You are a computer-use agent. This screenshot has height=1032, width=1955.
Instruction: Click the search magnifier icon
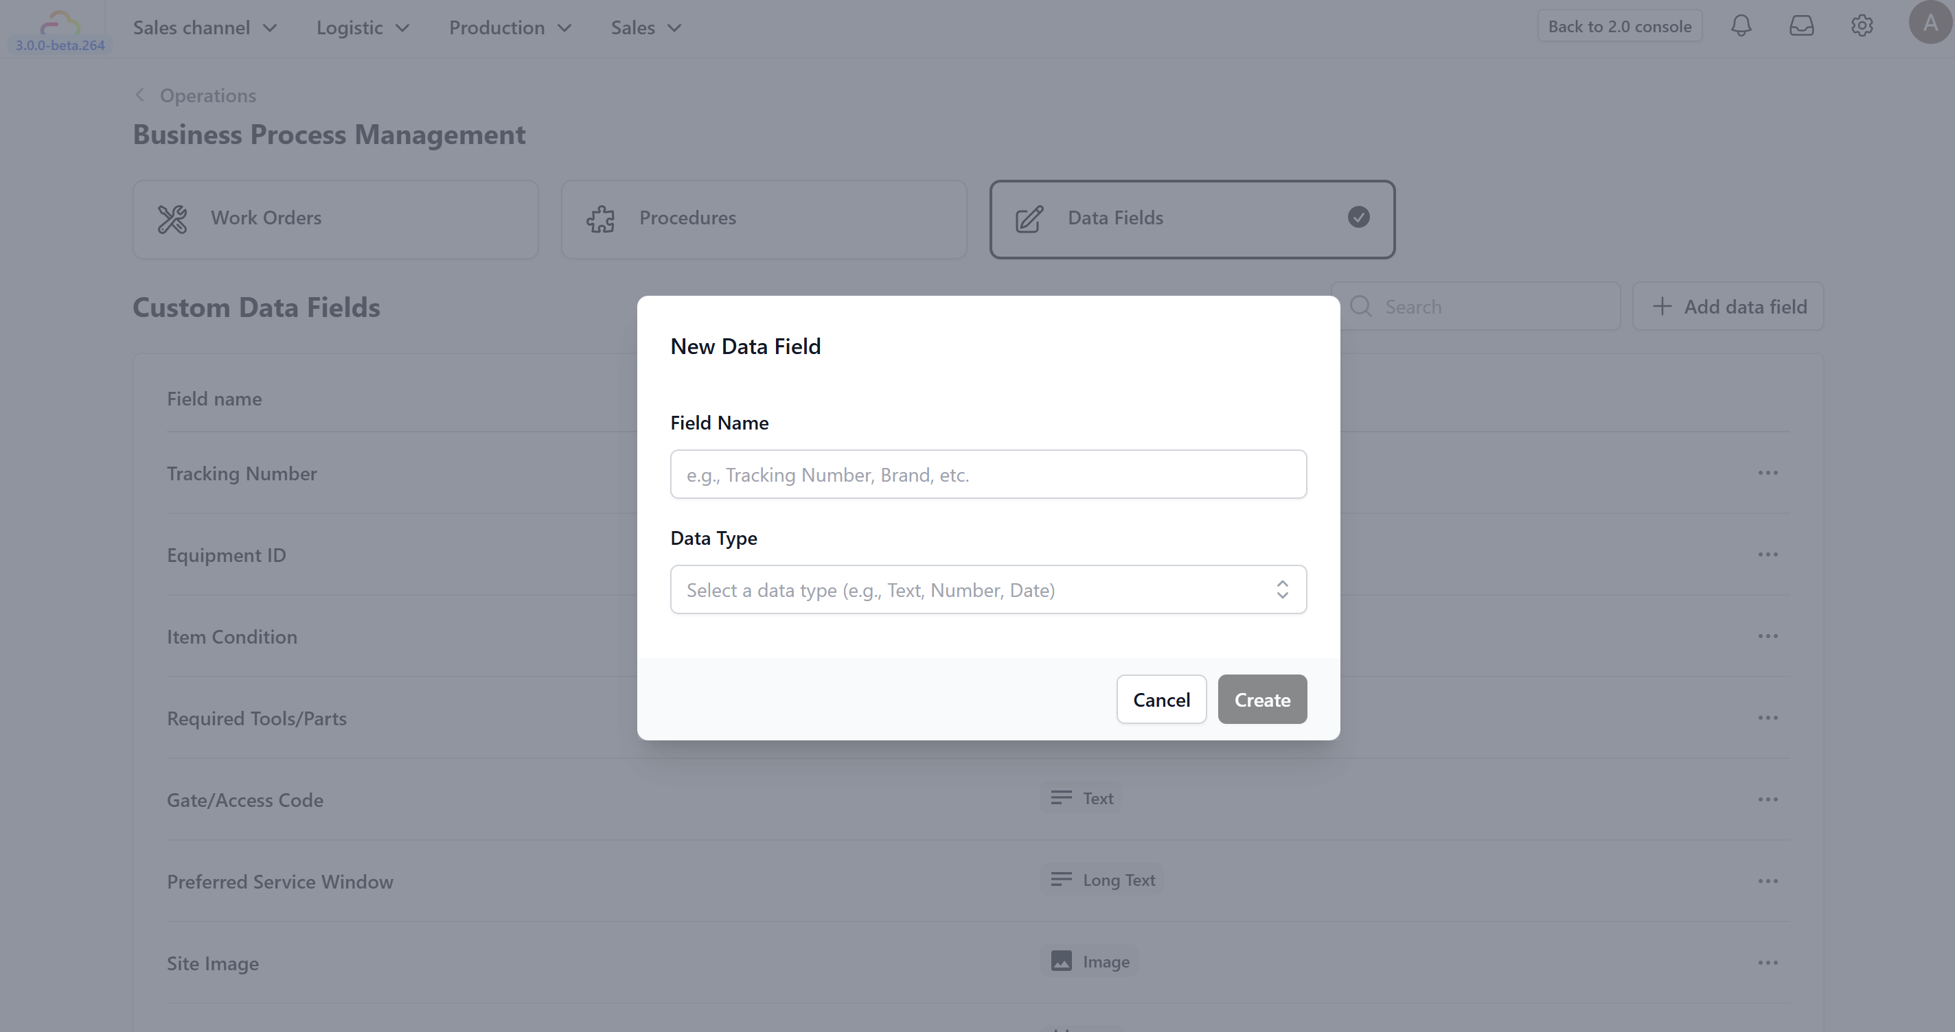click(x=1361, y=306)
